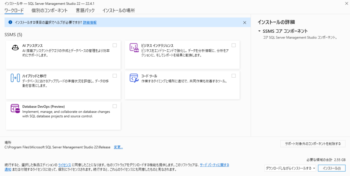Tick the Database DevOps (Preview) checkbox
The image size is (350, 176).
[115, 106]
